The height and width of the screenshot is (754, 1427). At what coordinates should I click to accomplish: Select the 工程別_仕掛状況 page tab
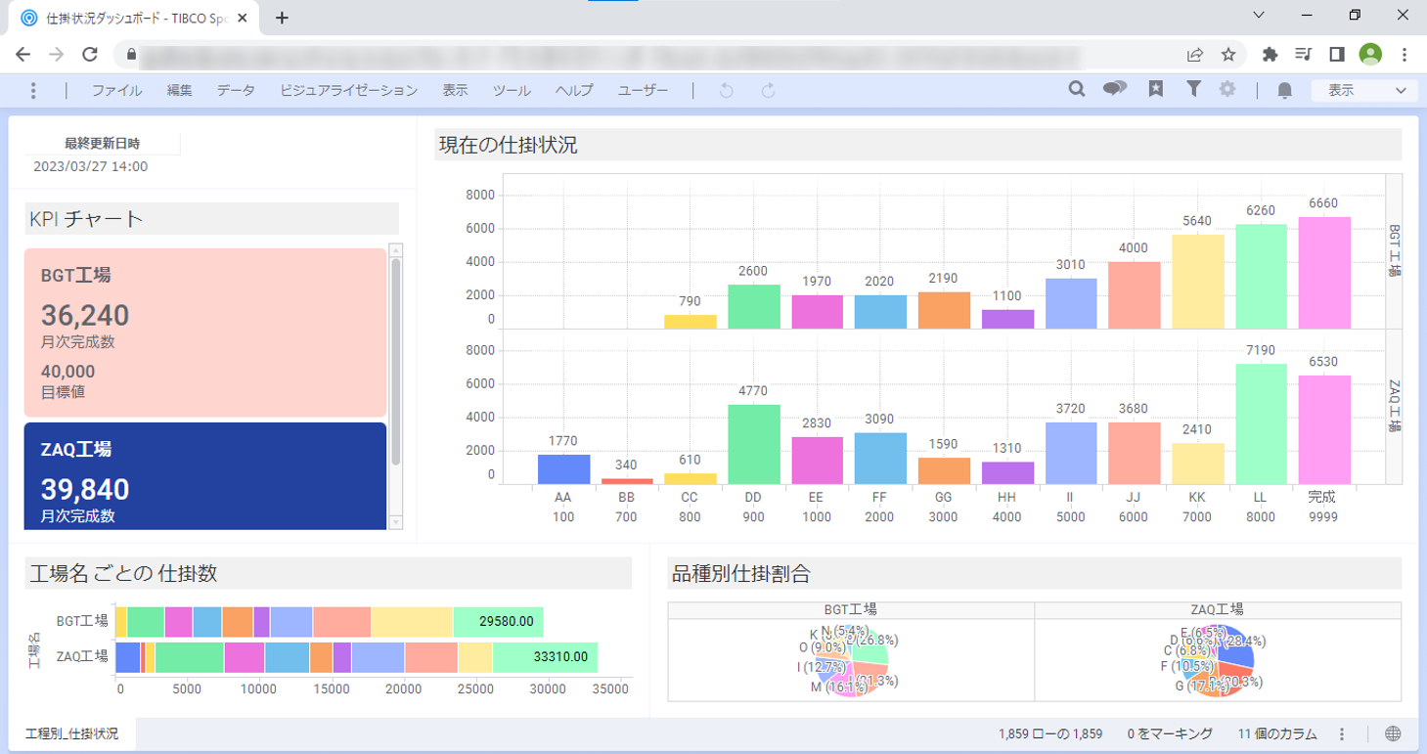[x=72, y=733]
